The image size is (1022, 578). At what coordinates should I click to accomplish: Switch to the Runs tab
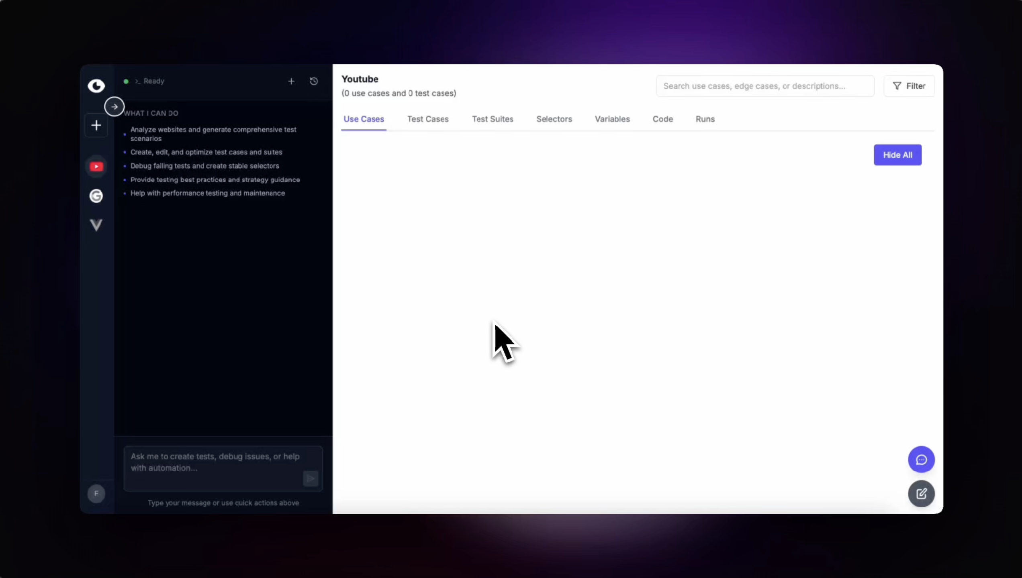coord(705,119)
